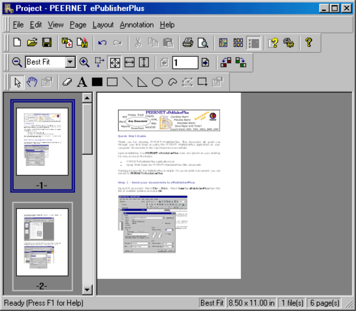Select the triangle Polygon annotation tool
This screenshot has width=356, height=311.
click(x=142, y=82)
